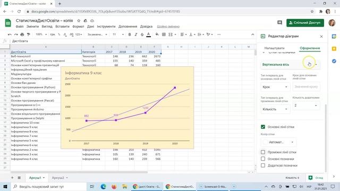340x191 pixels.
Task: Enable the minor ticks checkbox
Action: point(263,166)
